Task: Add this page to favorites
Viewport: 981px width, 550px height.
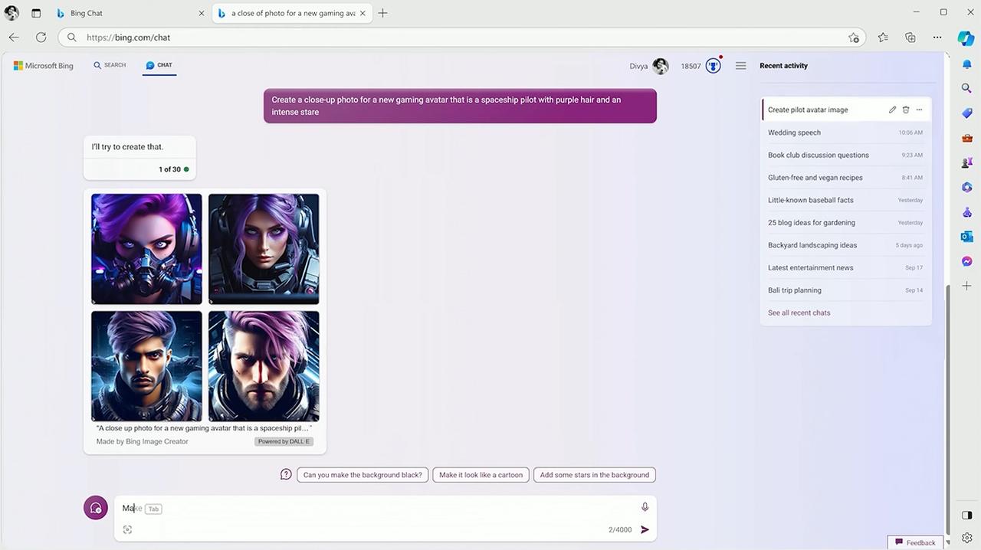Action: [853, 37]
